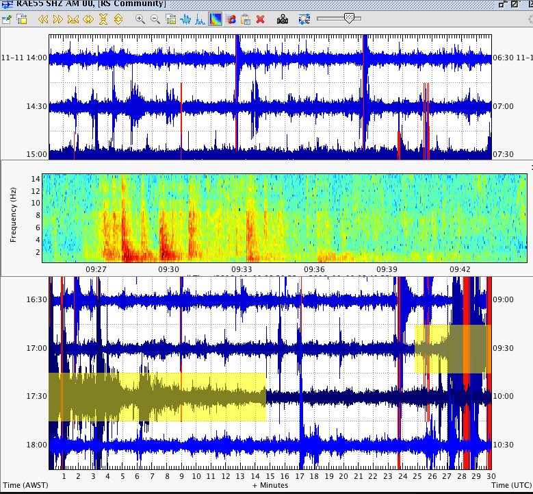Capture screenshot with camera icon
The image size is (533, 494).
(x=282, y=19)
